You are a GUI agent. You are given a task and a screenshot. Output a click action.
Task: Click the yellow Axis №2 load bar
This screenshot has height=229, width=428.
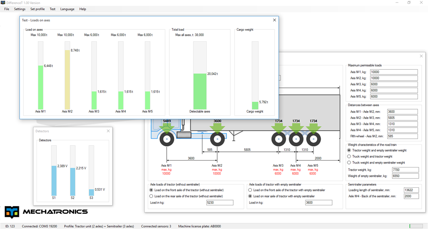pyautogui.click(x=67, y=79)
